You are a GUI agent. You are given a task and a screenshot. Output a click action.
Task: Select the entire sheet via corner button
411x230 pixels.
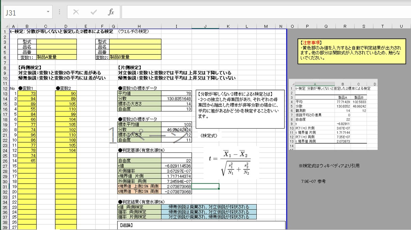click(x=5, y=26)
